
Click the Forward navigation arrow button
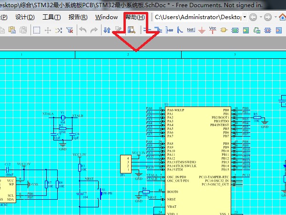[268, 17]
